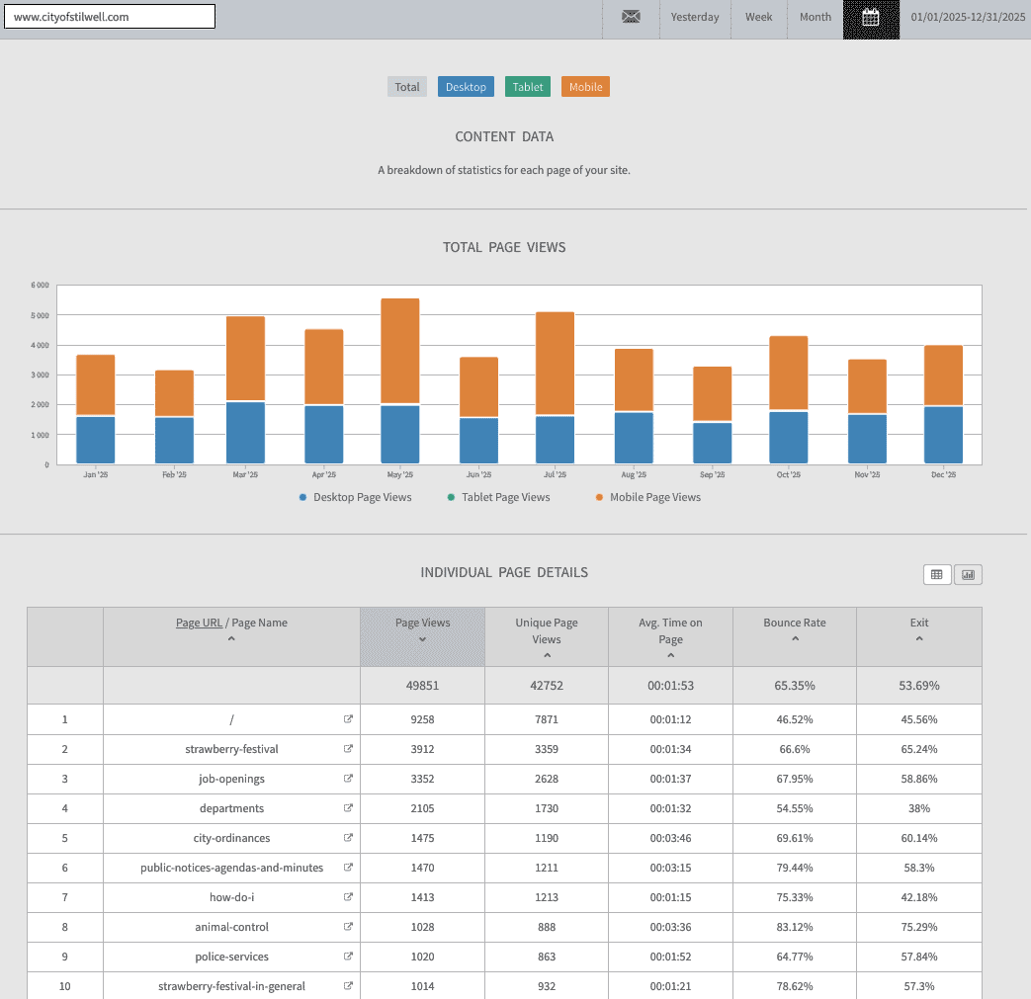This screenshot has width=1031, height=999.
Task: Select the Yesterday date range tab
Action: pyautogui.click(x=695, y=18)
